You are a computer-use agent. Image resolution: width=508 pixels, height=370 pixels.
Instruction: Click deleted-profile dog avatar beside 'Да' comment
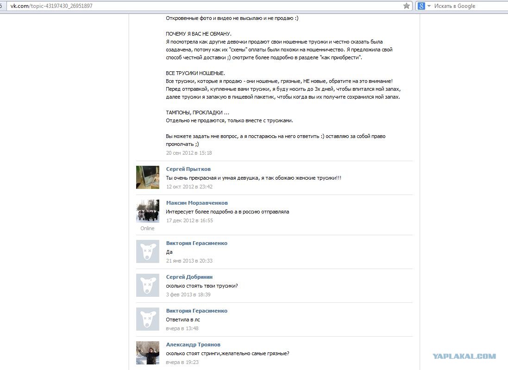click(x=148, y=251)
